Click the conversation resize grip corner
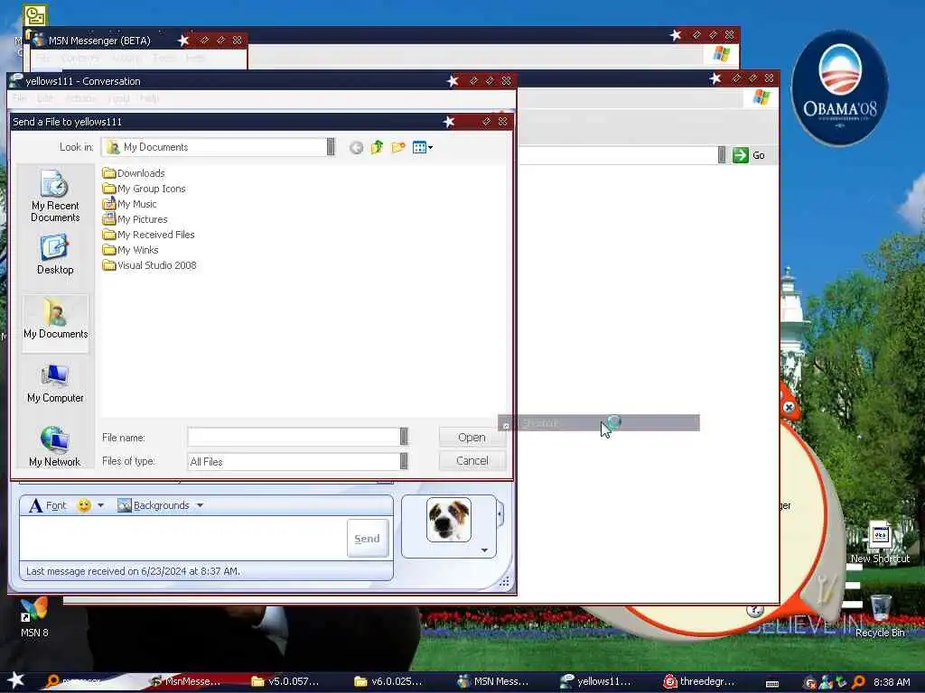The width and height of the screenshot is (925, 693). coord(504,582)
